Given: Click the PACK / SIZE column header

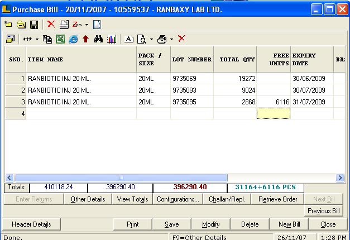Looking at the screenshot, I should click(154, 59).
